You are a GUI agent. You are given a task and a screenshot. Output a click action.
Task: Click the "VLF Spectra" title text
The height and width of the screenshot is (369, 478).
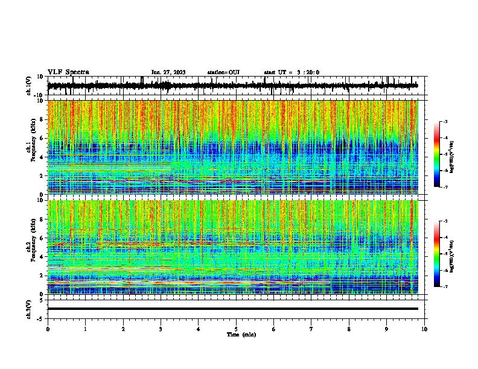point(68,72)
